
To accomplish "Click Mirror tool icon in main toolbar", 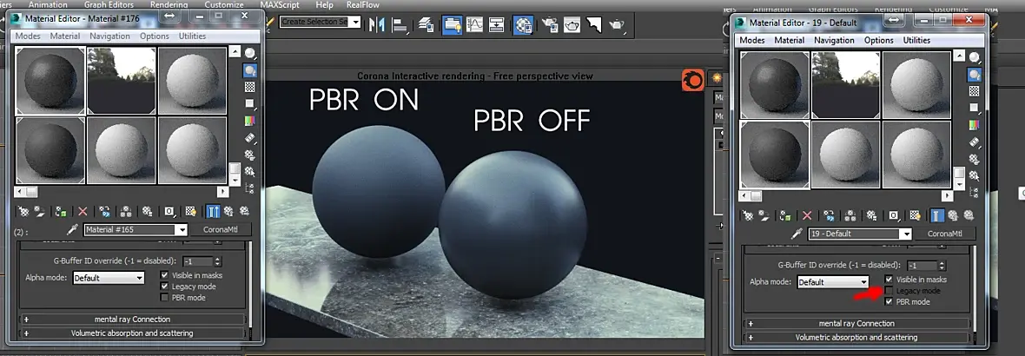I will (x=376, y=25).
